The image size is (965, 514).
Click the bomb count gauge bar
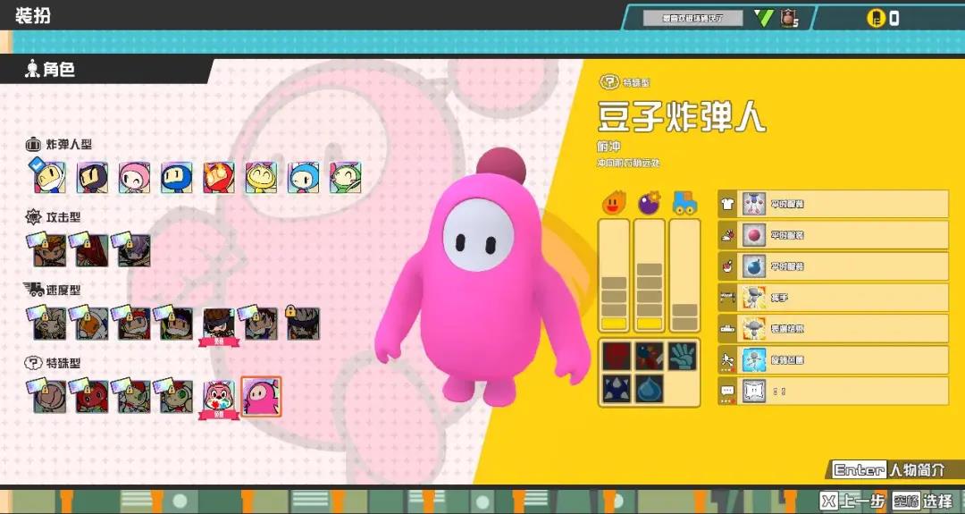(x=650, y=275)
